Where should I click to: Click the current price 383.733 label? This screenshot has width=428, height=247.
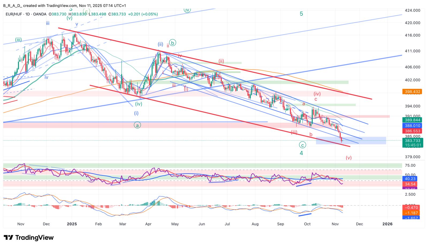click(x=412, y=140)
